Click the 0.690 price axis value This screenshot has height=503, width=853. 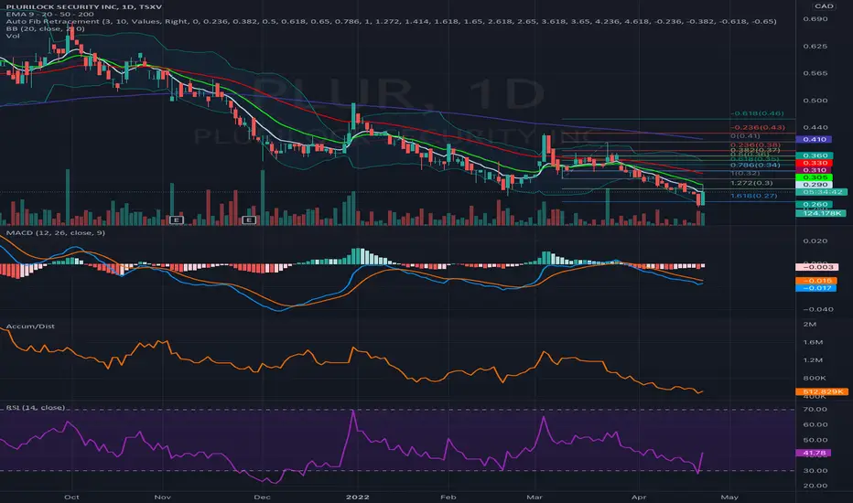click(x=815, y=18)
